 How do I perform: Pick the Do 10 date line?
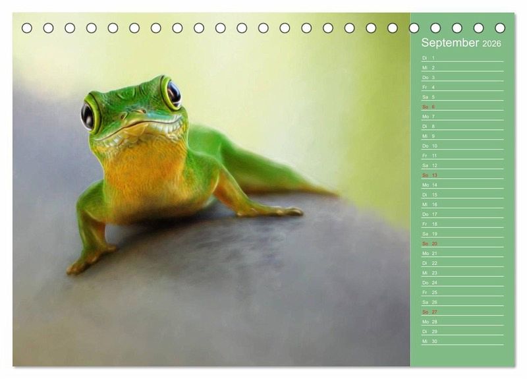click(x=462, y=146)
